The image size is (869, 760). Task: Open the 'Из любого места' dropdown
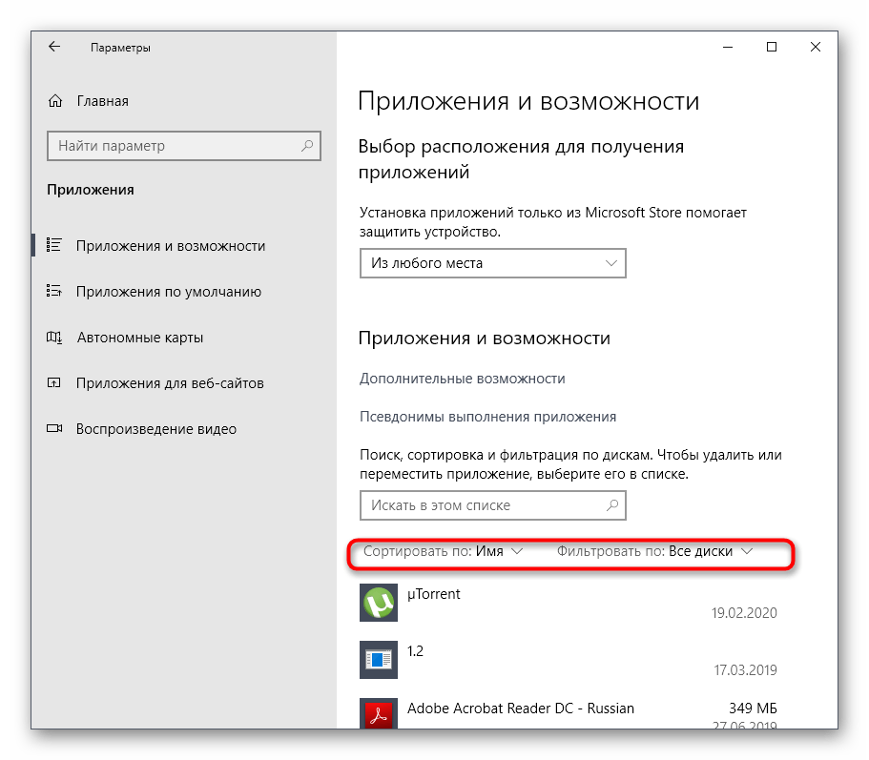click(492, 263)
